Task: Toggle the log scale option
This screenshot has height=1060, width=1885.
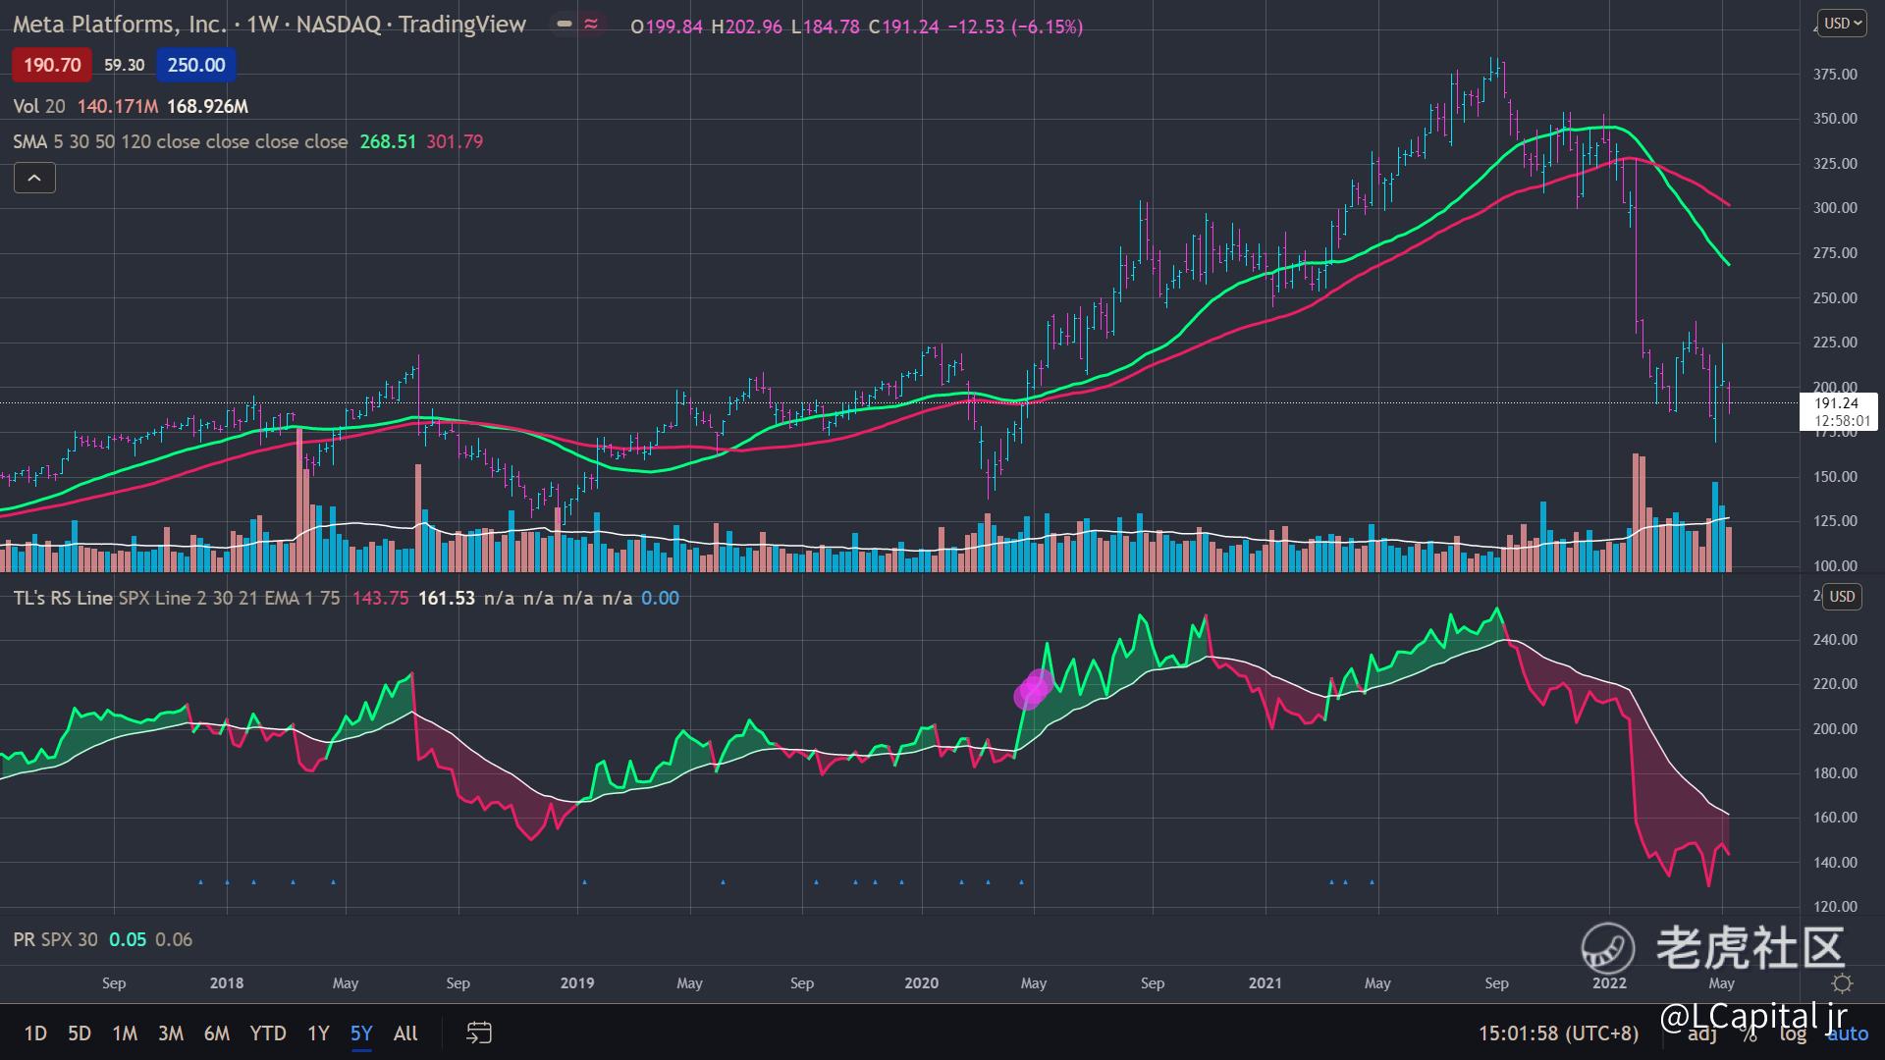Action: 1793,1033
